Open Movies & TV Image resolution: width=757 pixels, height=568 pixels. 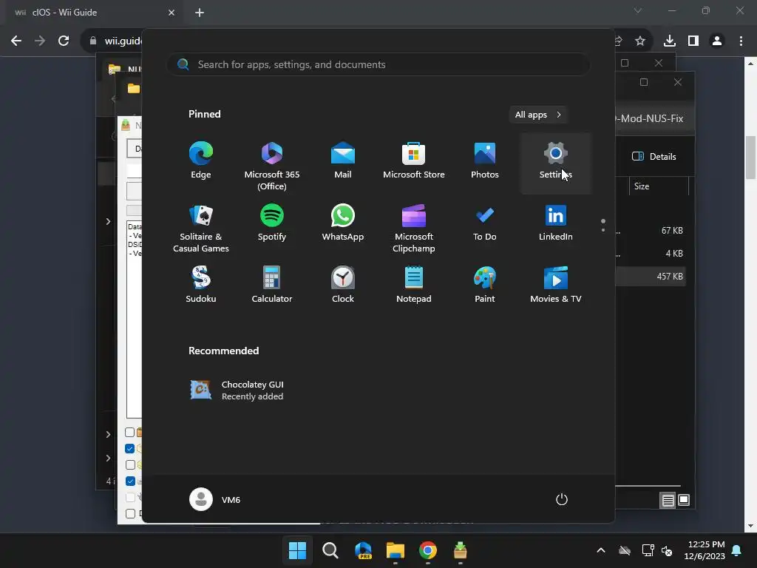556,285
